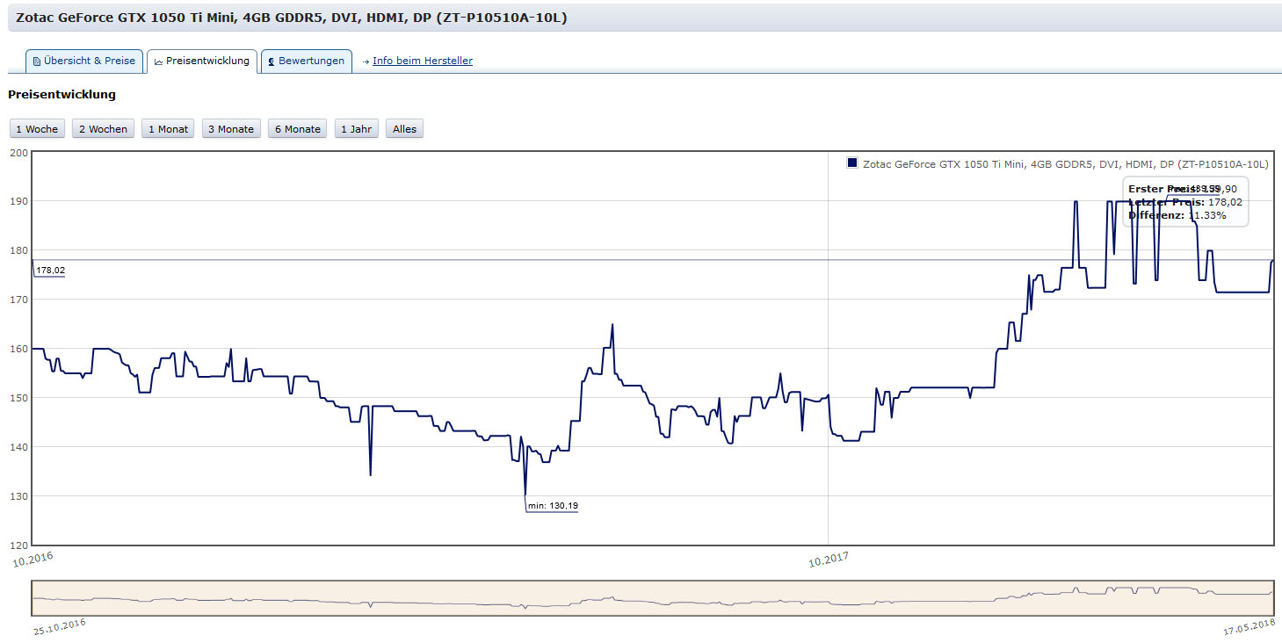The width and height of the screenshot is (1282, 643).
Task: Click the 10.2016 axis date label
Action: tap(33, 558)
